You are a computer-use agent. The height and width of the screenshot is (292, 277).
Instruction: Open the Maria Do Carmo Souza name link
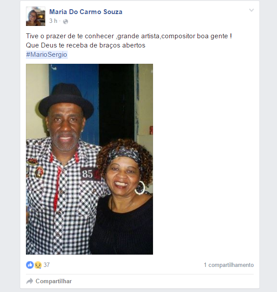[x=86, y=12]
